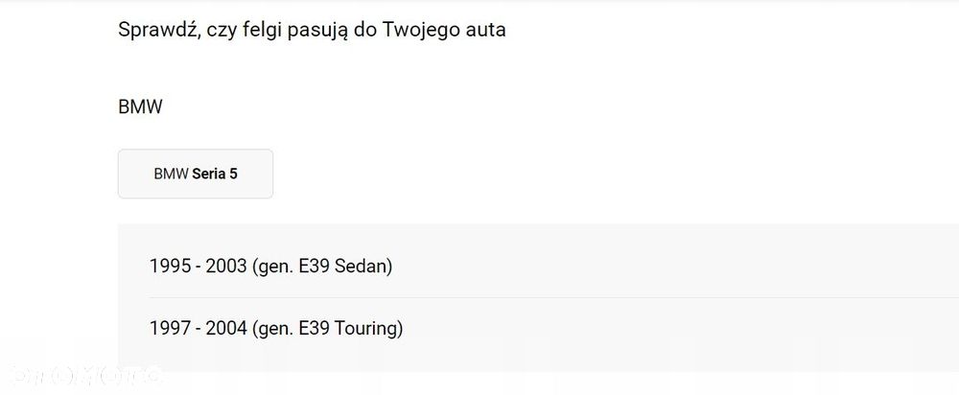Select the BMW Seria 5 tab
The width and height of the screenshot is (959, 395).
tap(196, 174)
